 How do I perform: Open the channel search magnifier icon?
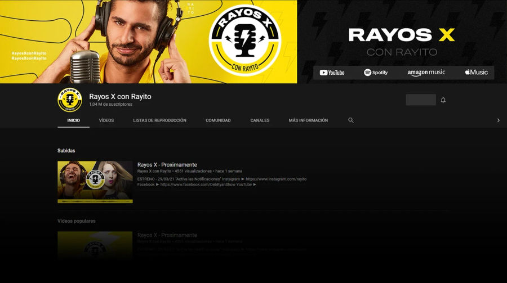tap(351, 120)
